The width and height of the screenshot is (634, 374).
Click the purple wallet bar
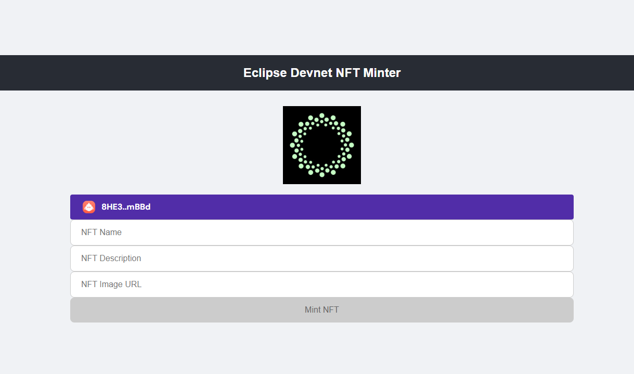364,207
